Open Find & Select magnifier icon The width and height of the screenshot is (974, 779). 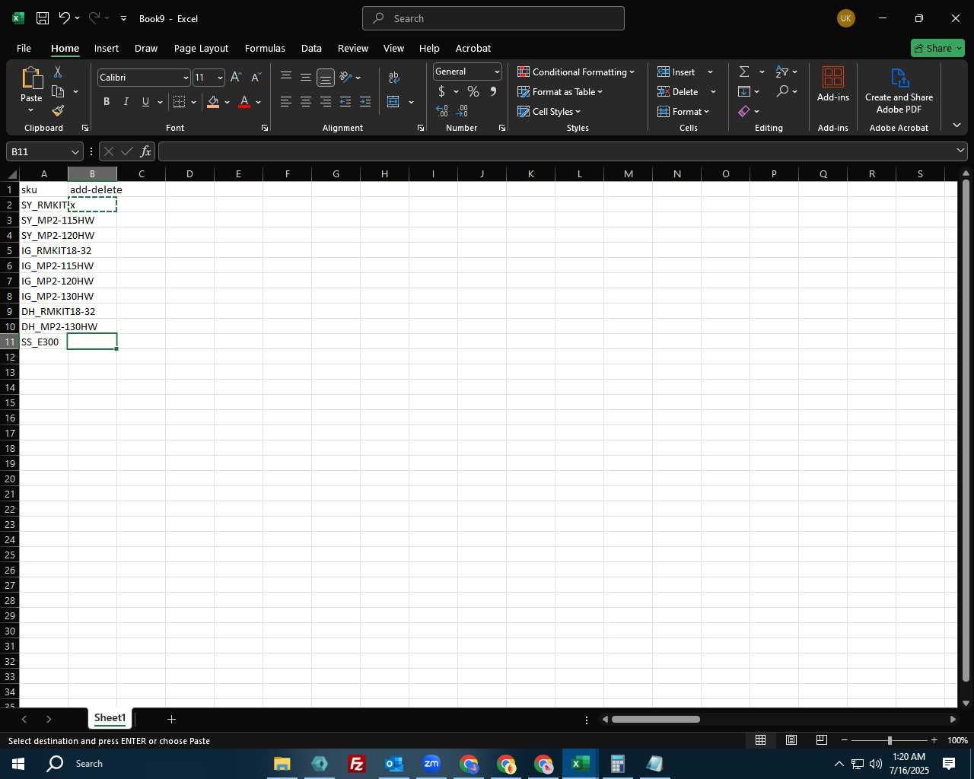coord(782,91)
